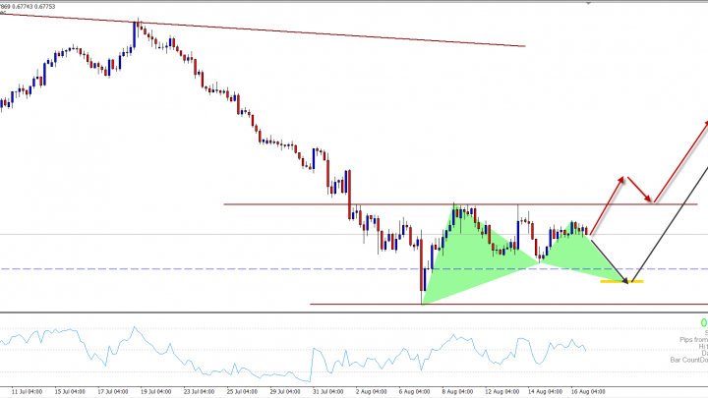Select the horizontal red resistance line
The height and width of the screenshot is (398, 708).
click(295, 204)
